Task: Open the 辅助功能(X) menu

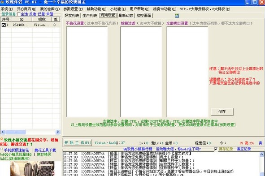Action: (x=96, y=9)
